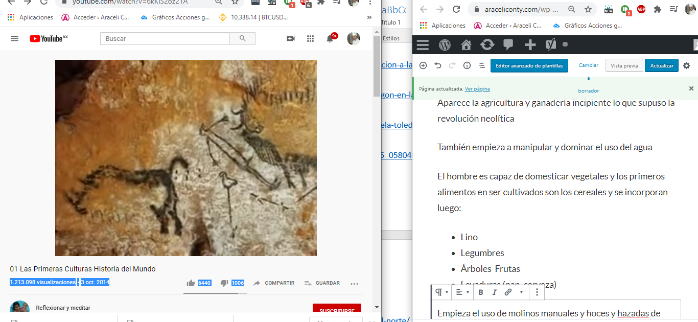Bookmark the araceliconty page with the star
Image resolution: width=698 pixels, height=322 pixels.
588,9
